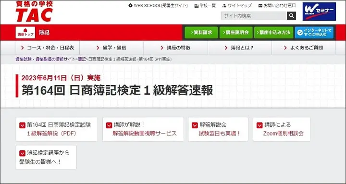Open the コース・料金・日程表 menu
346x184 pixels.
[48, 48]
